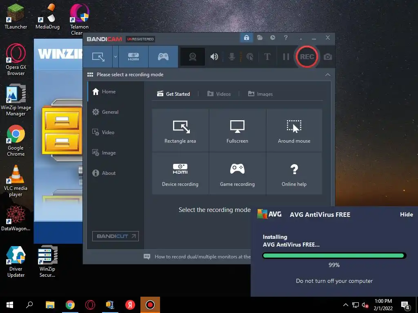
Task: Open the muted volume tray icon
Action: point(365,305)
